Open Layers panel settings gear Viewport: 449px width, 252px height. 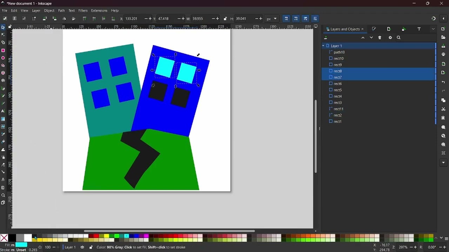pos(390,37)
